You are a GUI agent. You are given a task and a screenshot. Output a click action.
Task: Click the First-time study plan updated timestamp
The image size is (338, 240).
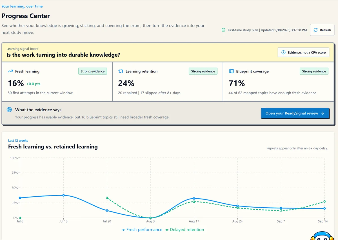pos(267,30)
